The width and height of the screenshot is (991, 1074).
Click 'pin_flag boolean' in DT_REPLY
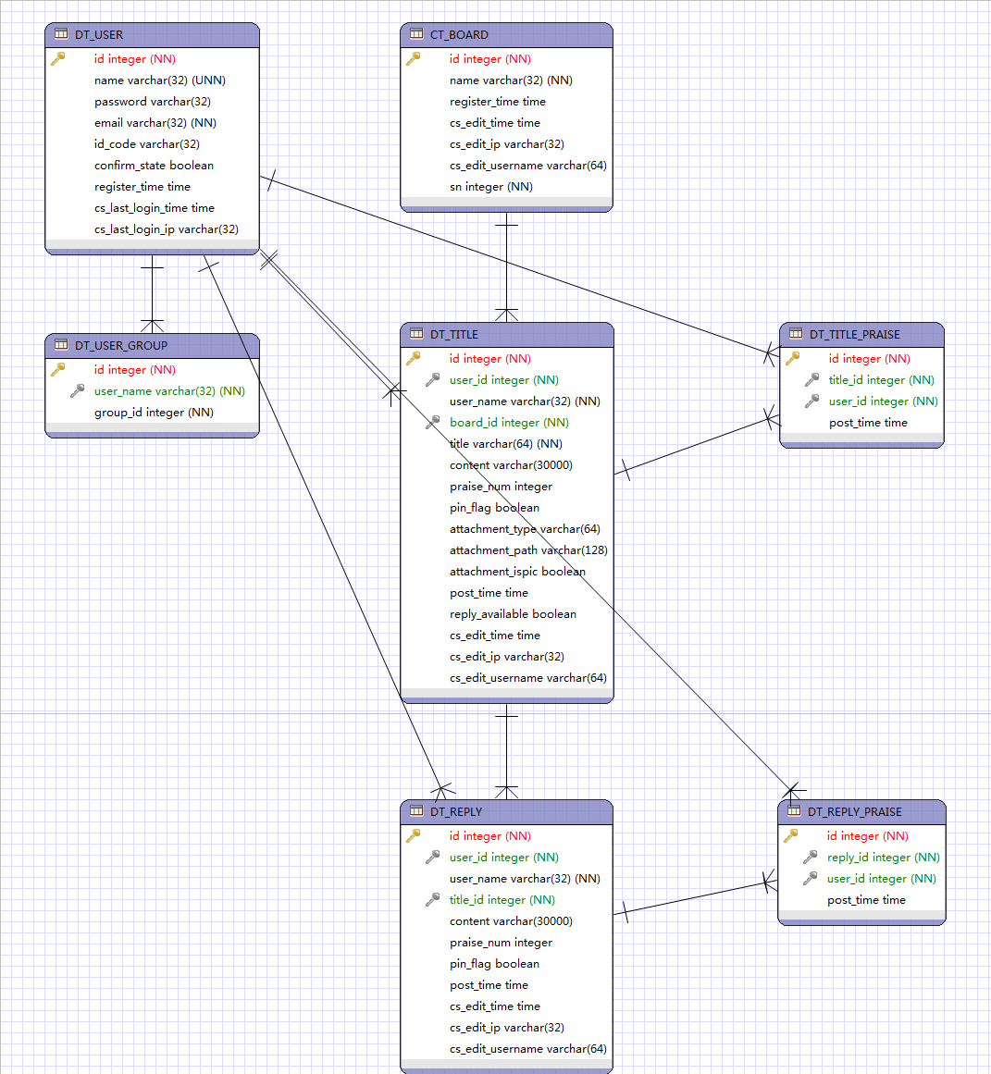pos(494,964)
